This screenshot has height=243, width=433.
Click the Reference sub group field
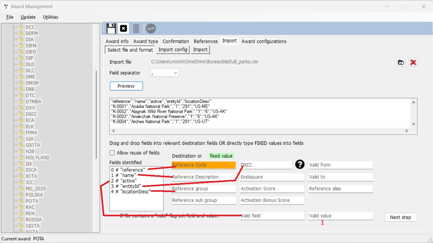(x=204, y=200)
